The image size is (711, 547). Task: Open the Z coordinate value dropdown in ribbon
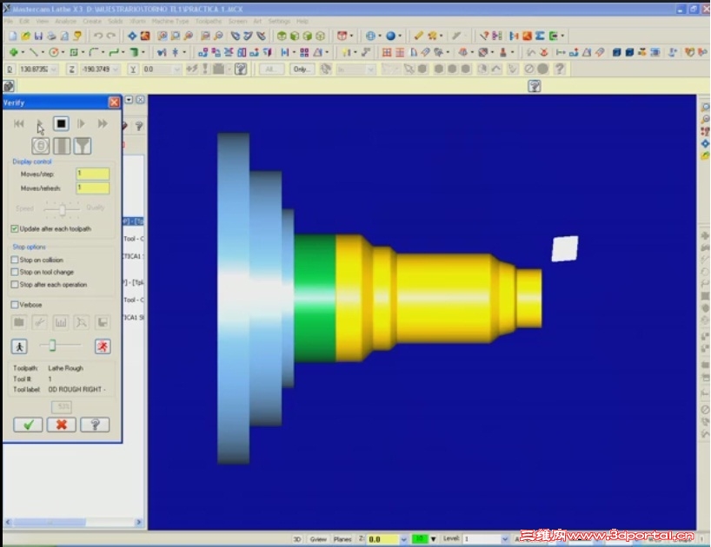(x=116, y=69)
